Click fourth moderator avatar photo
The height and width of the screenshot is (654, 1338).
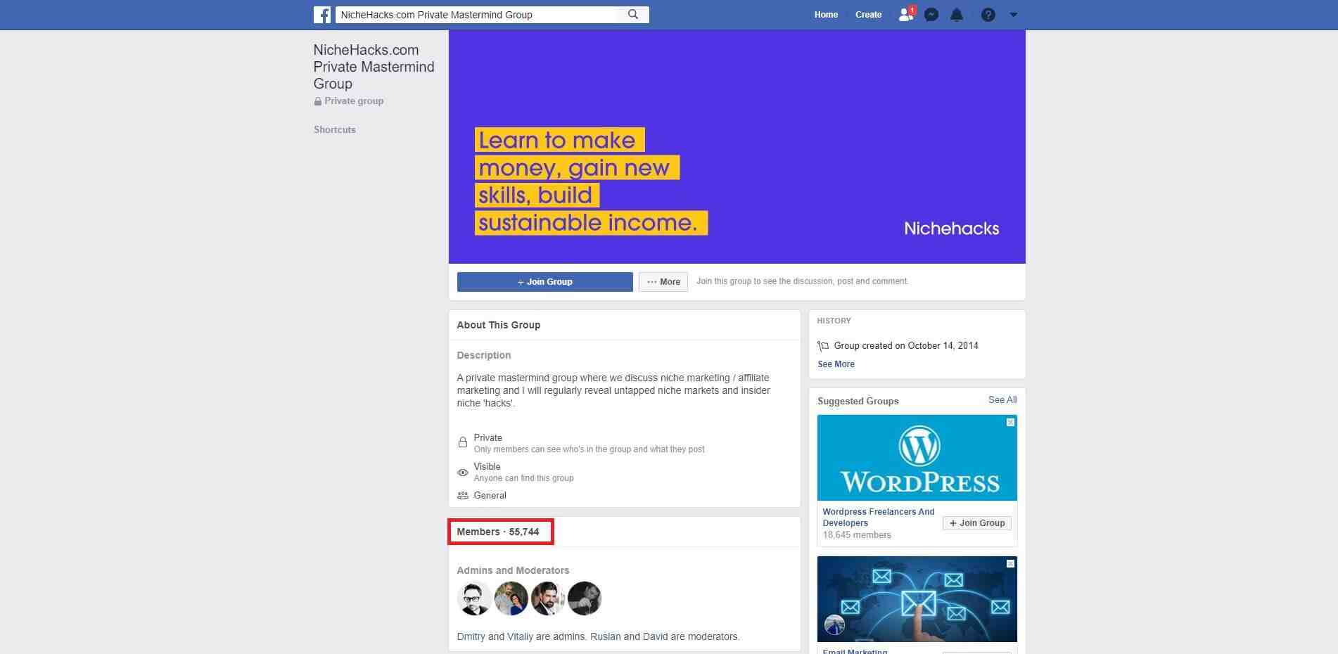pos(585,598)
